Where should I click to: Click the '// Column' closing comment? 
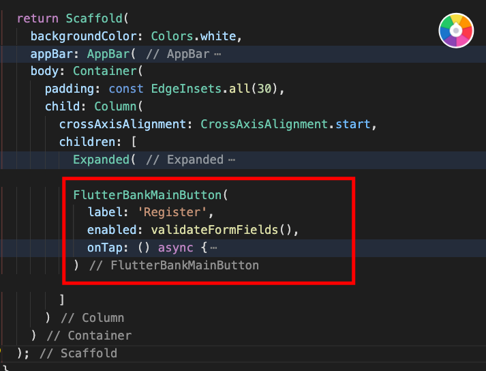(x=92, y=318)
